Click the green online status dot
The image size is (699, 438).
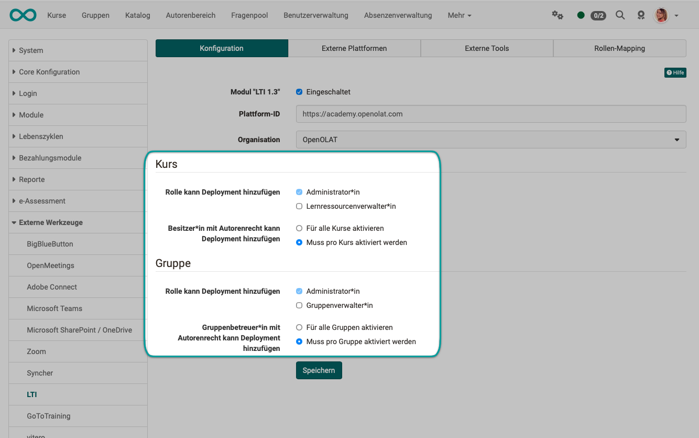click(581, 15)
